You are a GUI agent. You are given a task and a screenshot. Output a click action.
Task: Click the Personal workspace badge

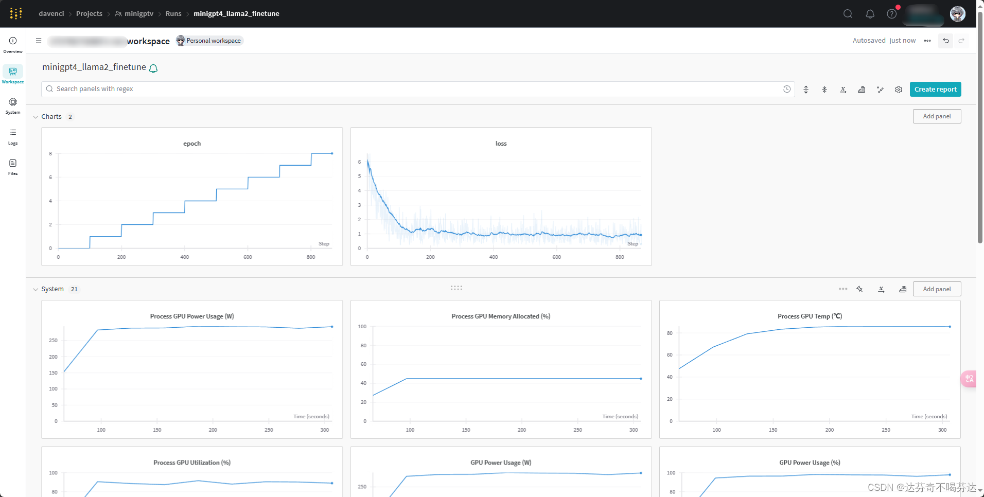point(209,41)
